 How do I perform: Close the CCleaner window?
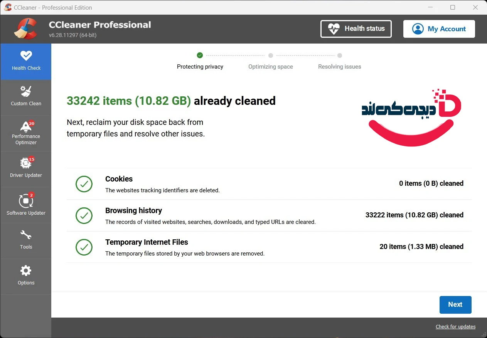[x=475, y=7]
